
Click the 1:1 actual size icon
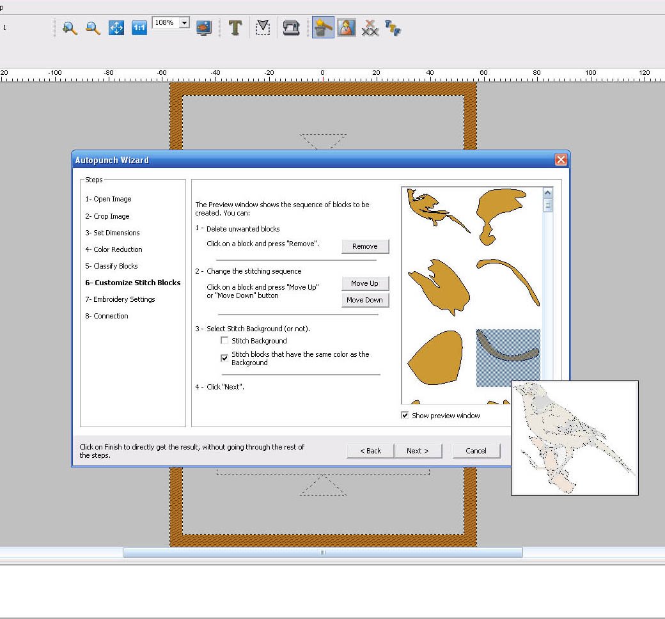pos(139,28)
